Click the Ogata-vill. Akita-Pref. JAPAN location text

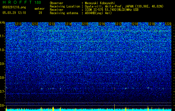click(124, 6)
